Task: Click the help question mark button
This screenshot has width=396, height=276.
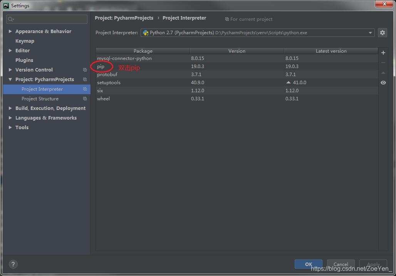Action: [13, 264]
